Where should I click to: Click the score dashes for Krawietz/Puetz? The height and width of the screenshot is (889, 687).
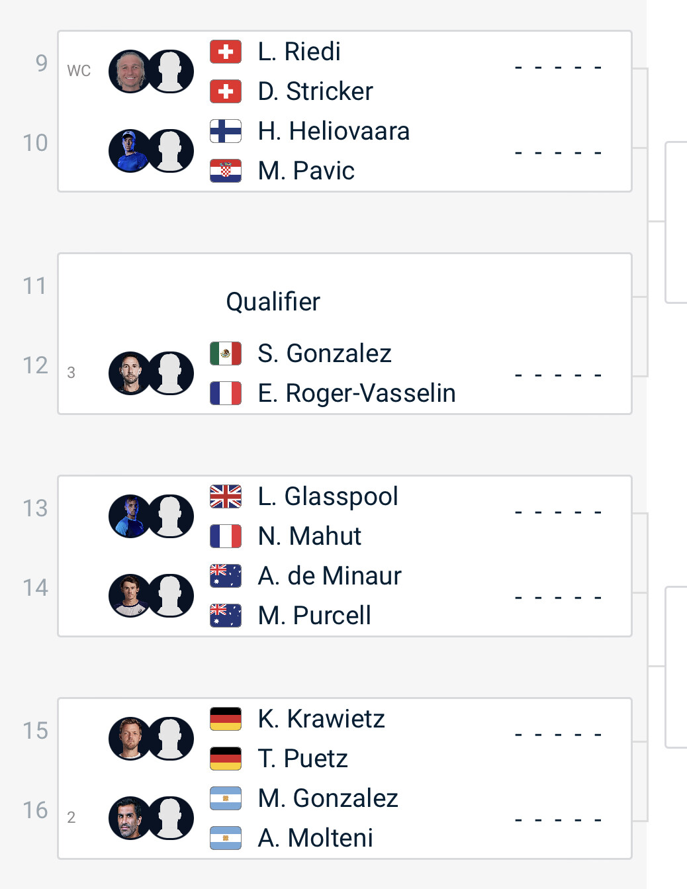point(558,735)
